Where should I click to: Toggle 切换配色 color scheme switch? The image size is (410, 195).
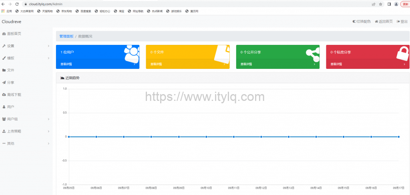(362, 22)
